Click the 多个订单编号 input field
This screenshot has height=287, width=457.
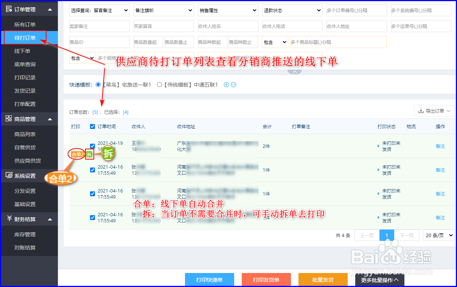coord(356,10)
